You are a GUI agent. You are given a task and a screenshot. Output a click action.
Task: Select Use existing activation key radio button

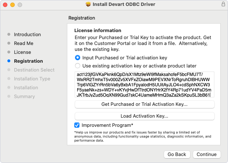click(78, 66)
